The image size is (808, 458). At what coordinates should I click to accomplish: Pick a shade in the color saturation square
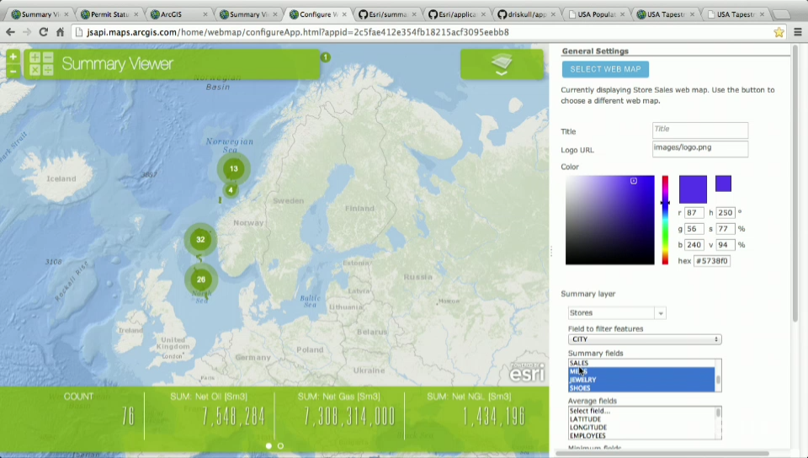click(609, 220)
